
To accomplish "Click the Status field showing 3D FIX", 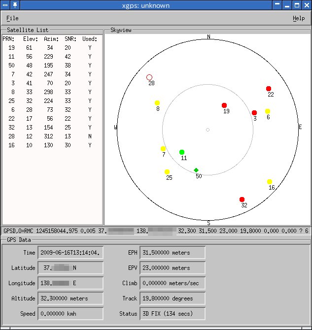I will pos(173,314).
